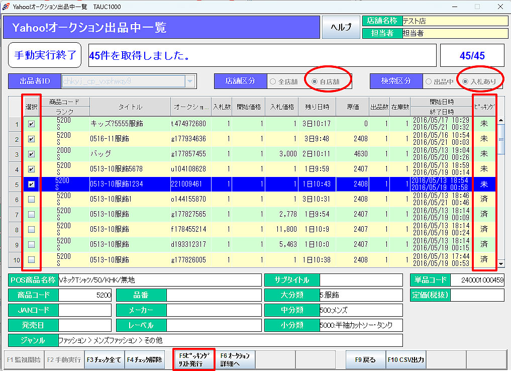
Task: Export with F10 CSV出力 button
Action: click(405, 360)
